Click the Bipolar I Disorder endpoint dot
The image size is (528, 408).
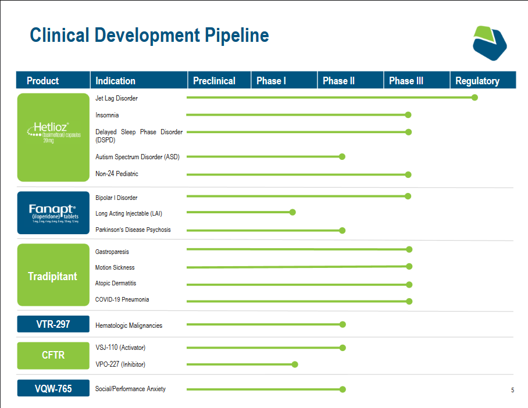pos(408,196)
